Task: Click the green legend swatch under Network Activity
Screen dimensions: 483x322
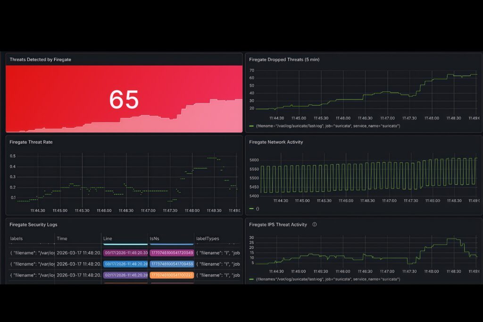Action: (251, 209)
